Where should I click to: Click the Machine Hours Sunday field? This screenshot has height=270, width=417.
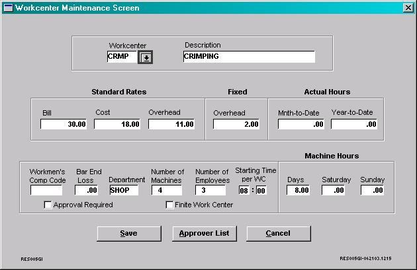[372, 190]
